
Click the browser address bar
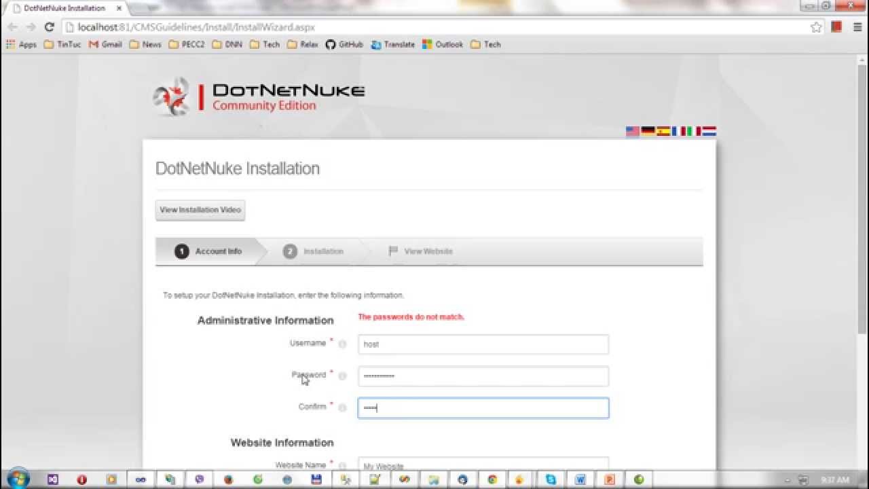[x=434, y=27]
